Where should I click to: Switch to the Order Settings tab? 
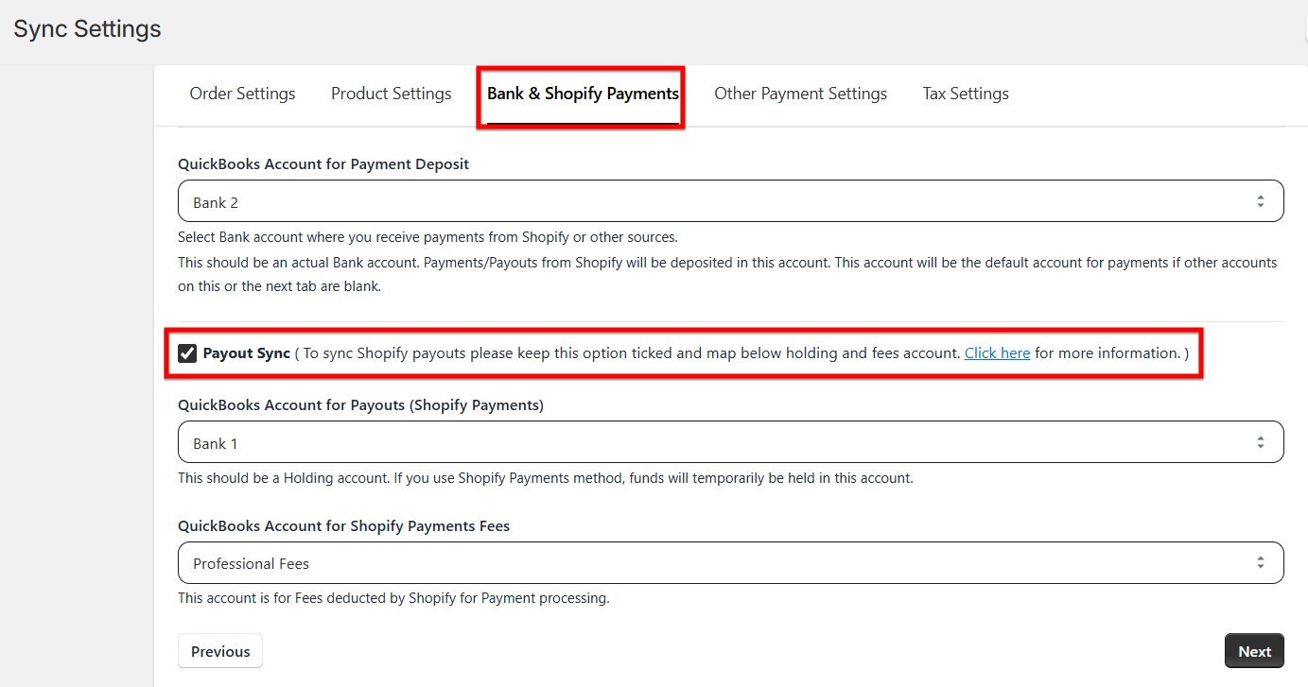[x=242, y=94]
